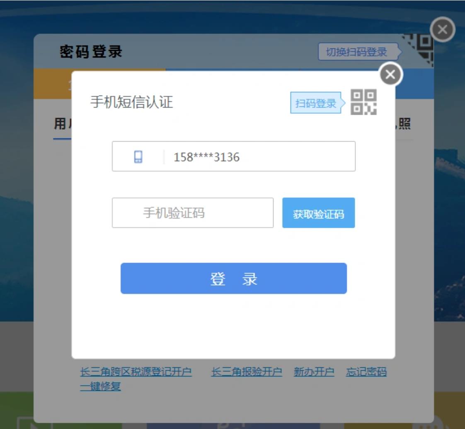465x429 pixels.
Task: Open the 新办开户 link
Action: [x=314, y=371]
